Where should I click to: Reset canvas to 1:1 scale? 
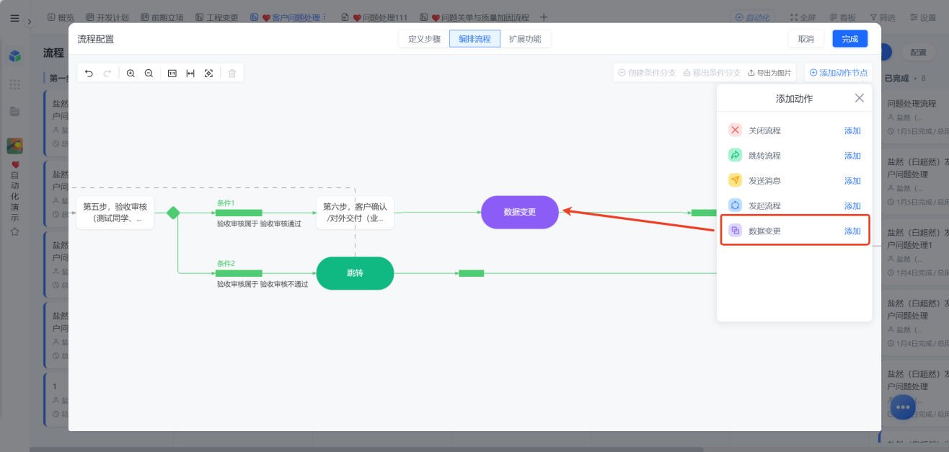172,73
